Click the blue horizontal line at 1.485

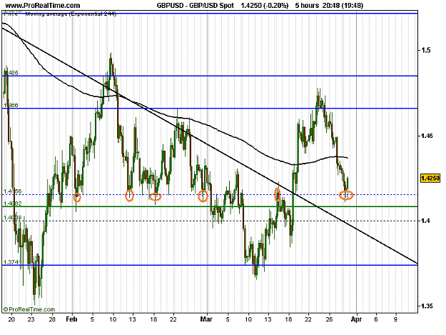(x=210, y=76)
